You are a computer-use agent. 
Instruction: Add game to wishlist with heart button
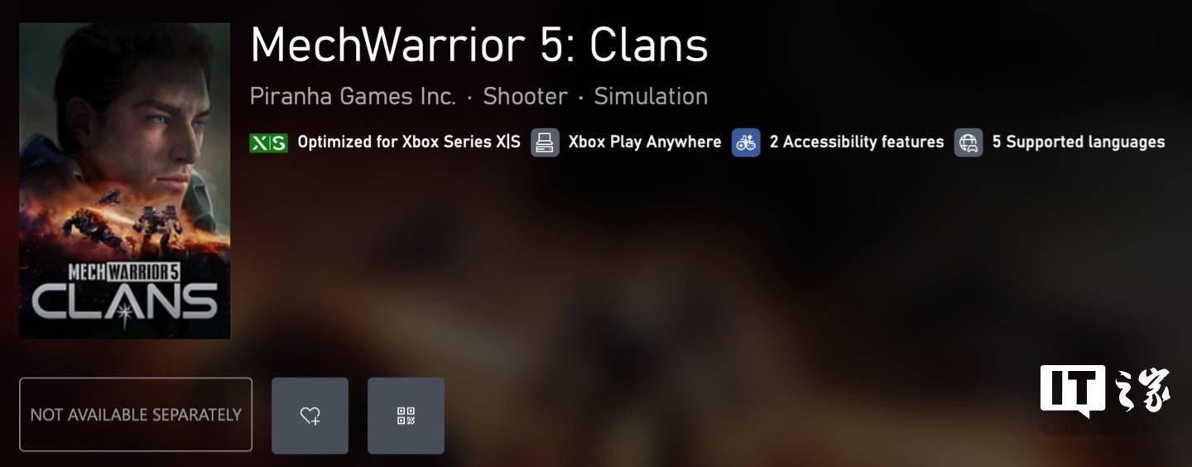[x=310, y=416]
